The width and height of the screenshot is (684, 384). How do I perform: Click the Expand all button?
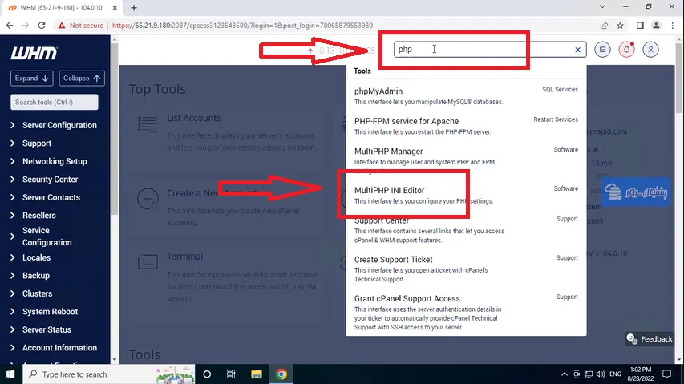coord(32,79)
